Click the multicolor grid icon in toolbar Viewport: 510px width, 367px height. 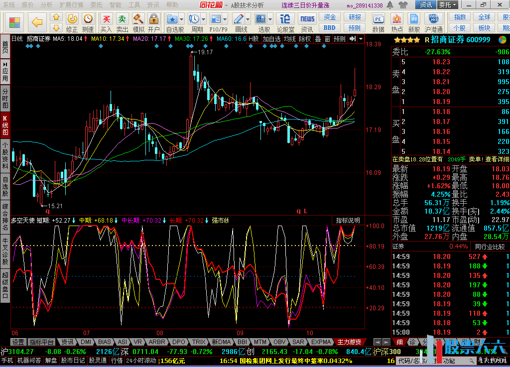(15, 22)
